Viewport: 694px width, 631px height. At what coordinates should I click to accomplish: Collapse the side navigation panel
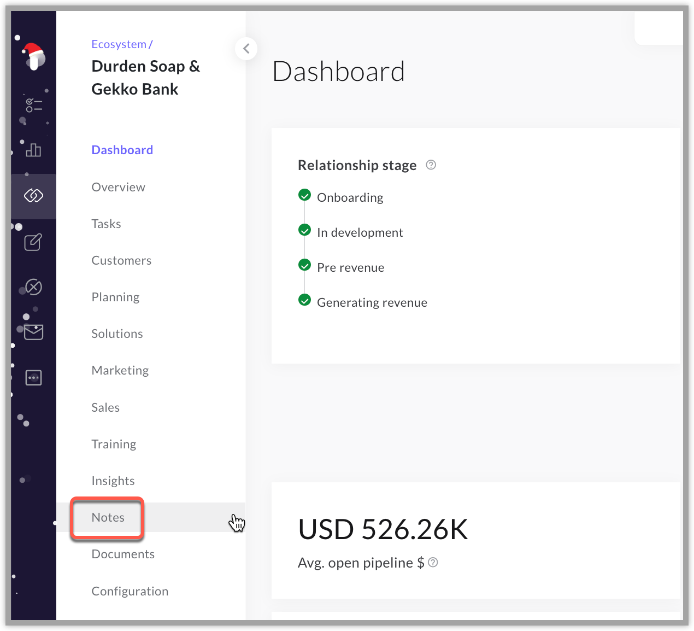click(246, 49)
